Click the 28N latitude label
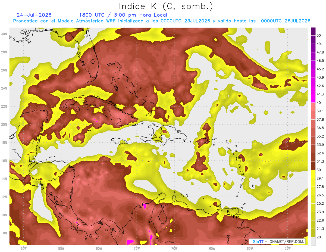 pyautogui.click(x=4, y=52)
